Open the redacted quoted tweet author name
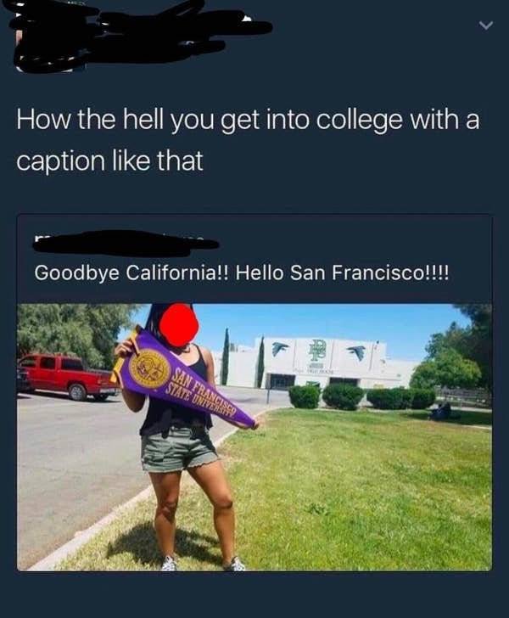This screenshot has height=618, width=509. click(x=126, y=243)
